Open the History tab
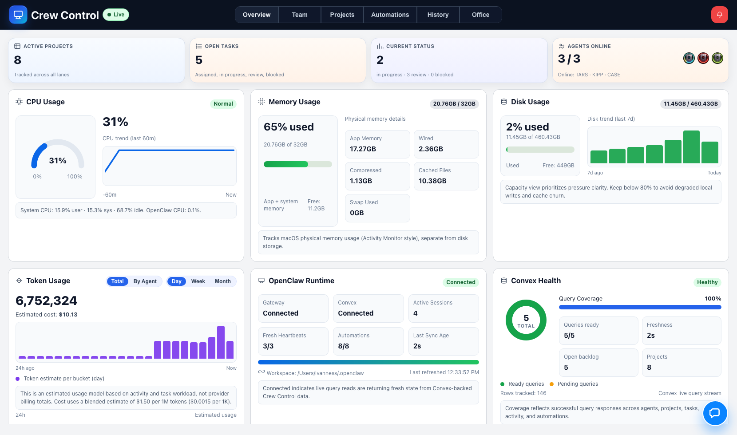This screenshot has width=737, height=435. pos(438,14)
